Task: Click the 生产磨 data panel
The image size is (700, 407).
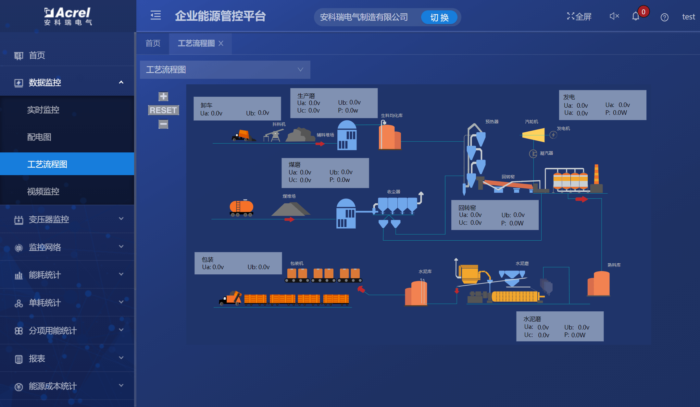Action: pos(334,103)
